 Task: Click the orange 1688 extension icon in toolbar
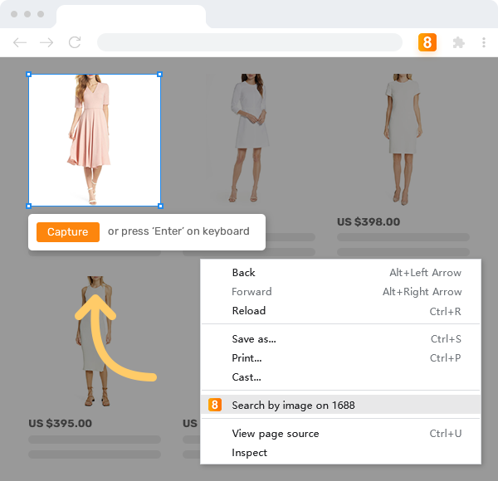[427, 42]
